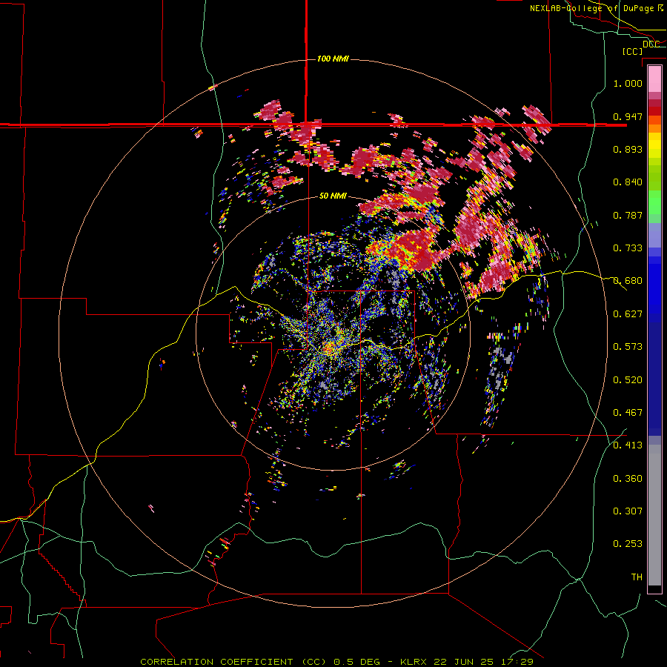This screenshot has height=667, width=667.
Task: Click the 0.893 color scale value
Action: tap(628, 149)
